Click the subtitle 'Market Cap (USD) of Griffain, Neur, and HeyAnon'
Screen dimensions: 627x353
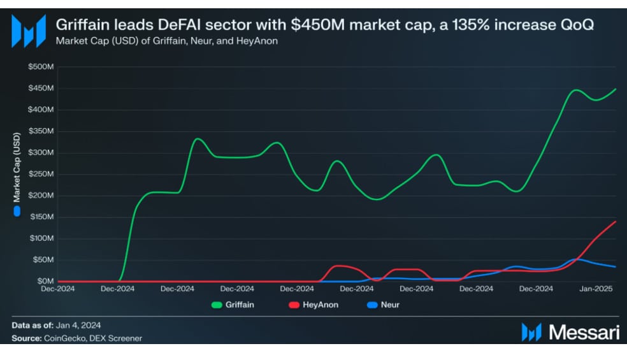tap(167, 41)
